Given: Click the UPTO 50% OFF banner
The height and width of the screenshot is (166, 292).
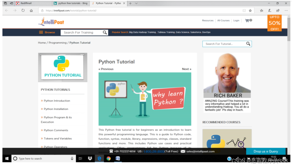Looking at the screenshot, I should click(274, 23).
